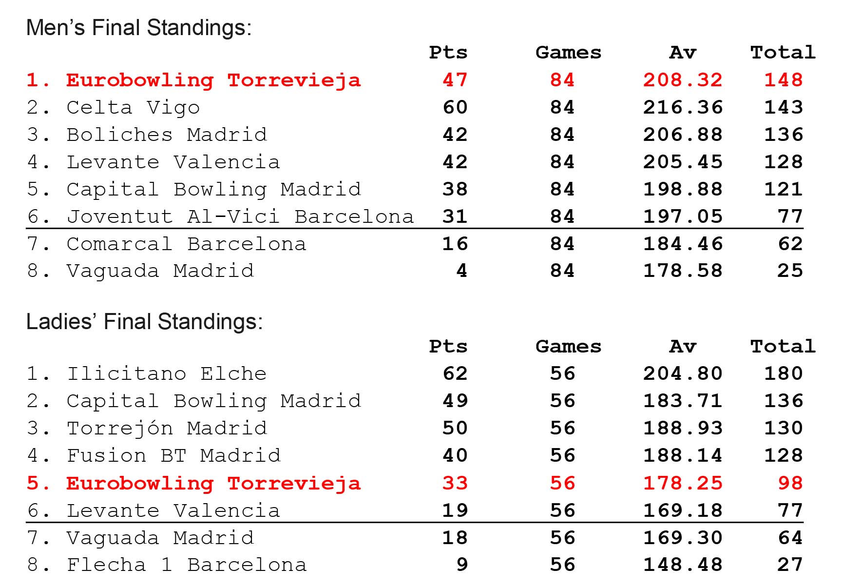Click the men's Pts column header
863x588 pixels.
click(448, 53)
